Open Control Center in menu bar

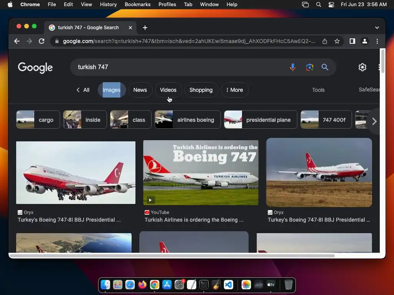coord(331,5)
